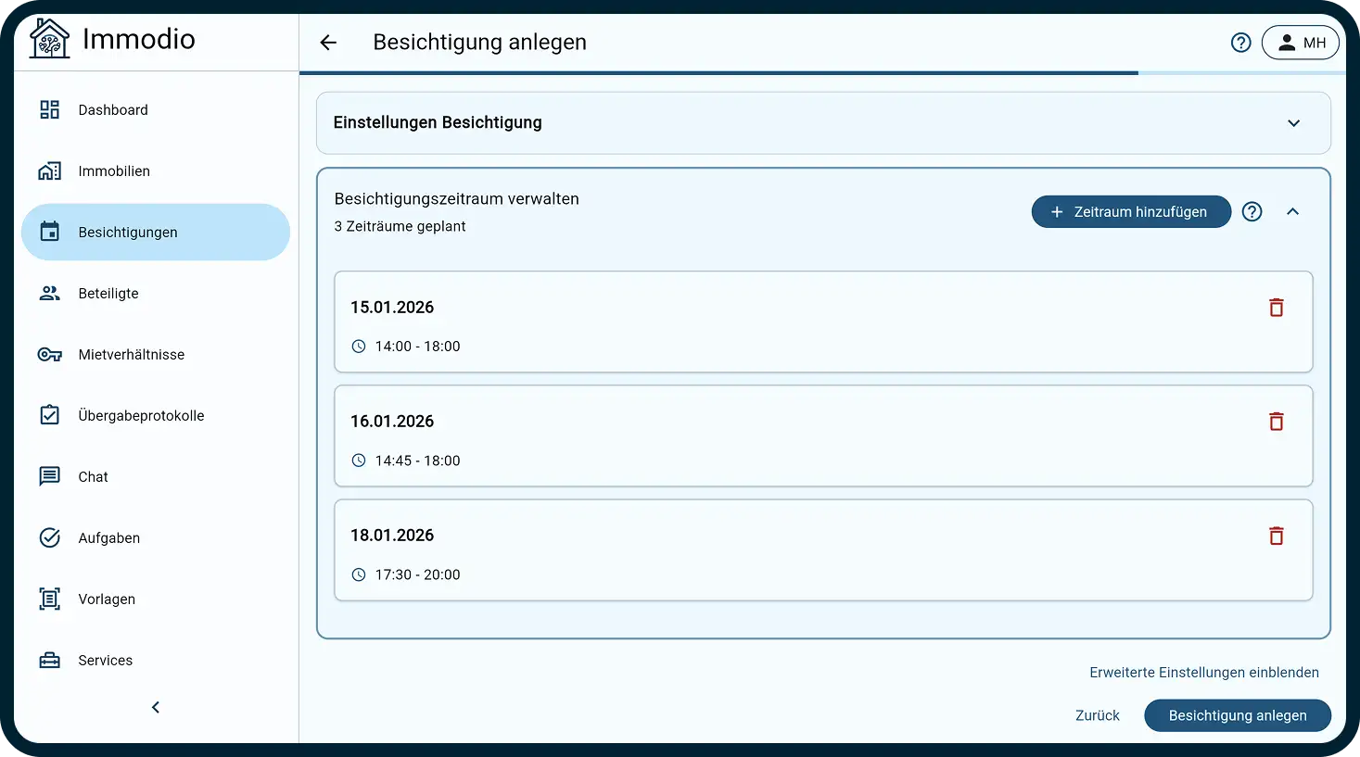Submit with Besichtigung anlegen button
1360x757 pixels.
point(1238,716)
